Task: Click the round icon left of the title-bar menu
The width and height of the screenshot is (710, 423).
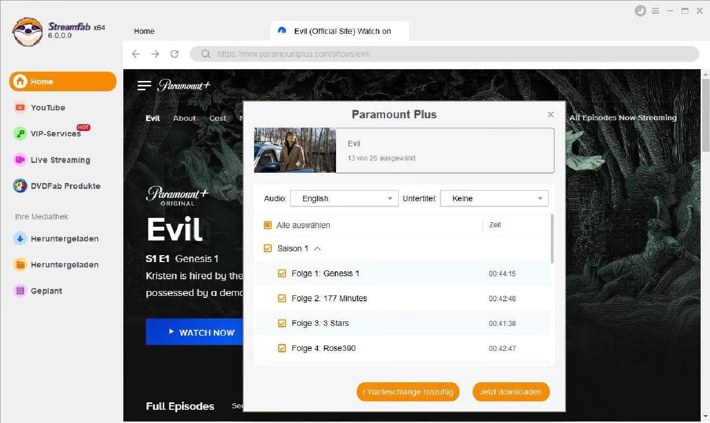Action: pyautogui.click(x=640, y=11)
